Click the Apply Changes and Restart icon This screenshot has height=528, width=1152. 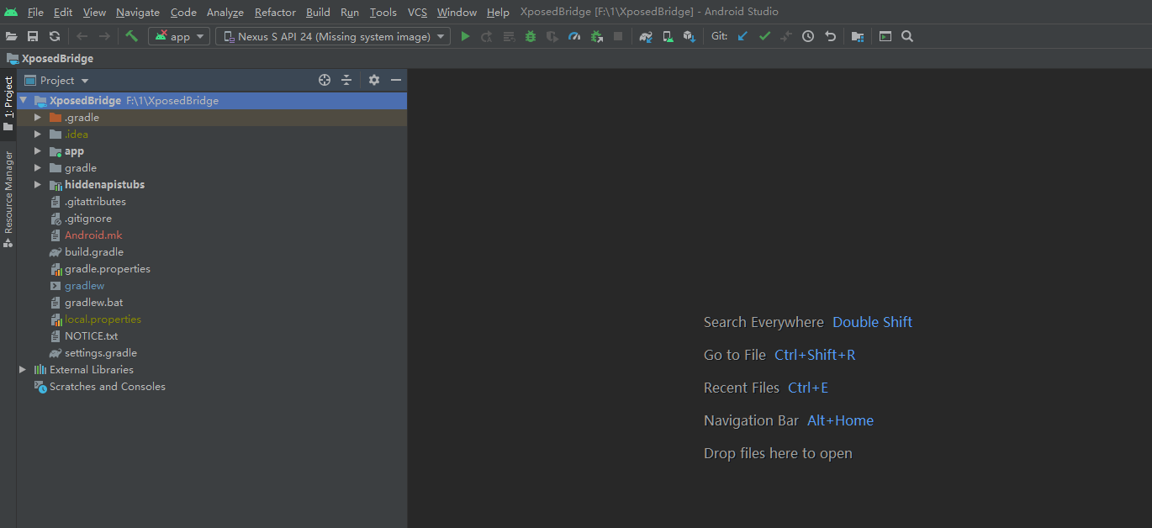(487, 36)
